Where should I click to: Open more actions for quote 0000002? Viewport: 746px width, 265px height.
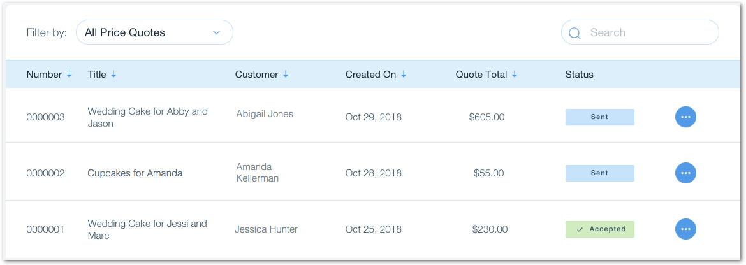point(685,173)
